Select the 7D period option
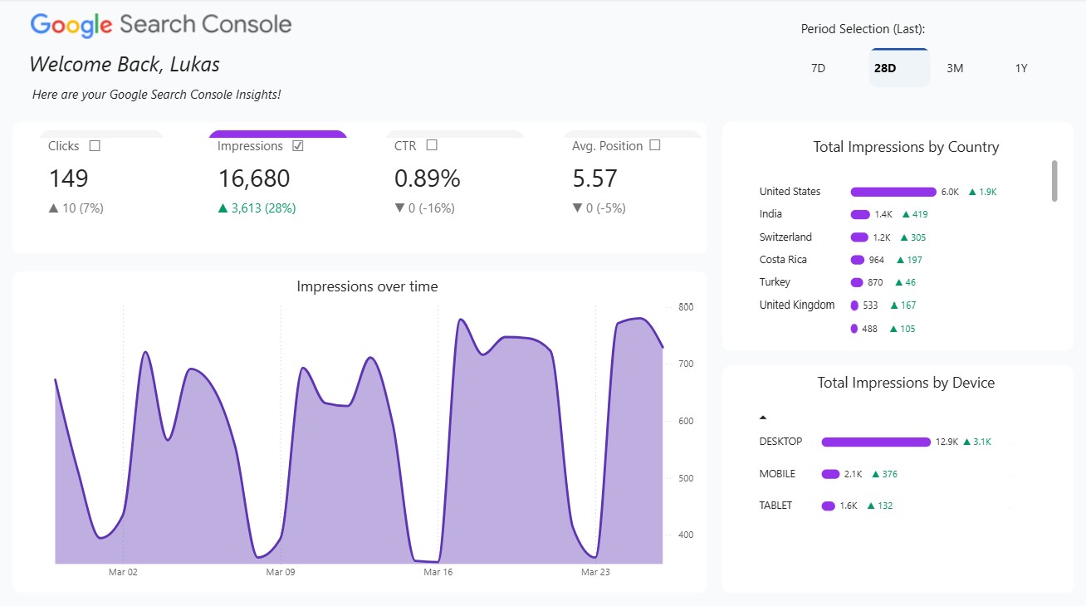 tap(818, 67)
